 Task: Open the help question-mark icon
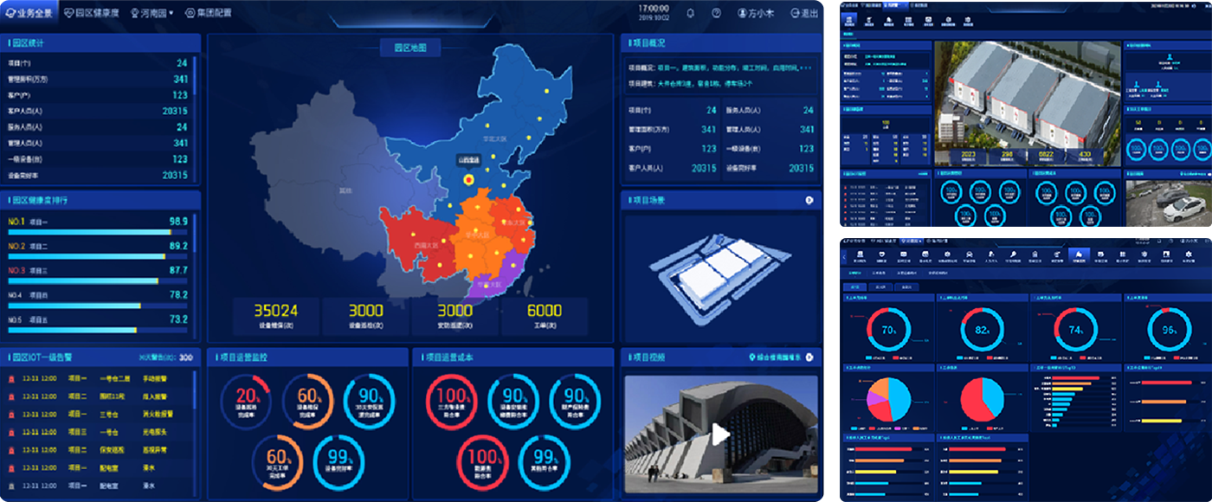716,13
